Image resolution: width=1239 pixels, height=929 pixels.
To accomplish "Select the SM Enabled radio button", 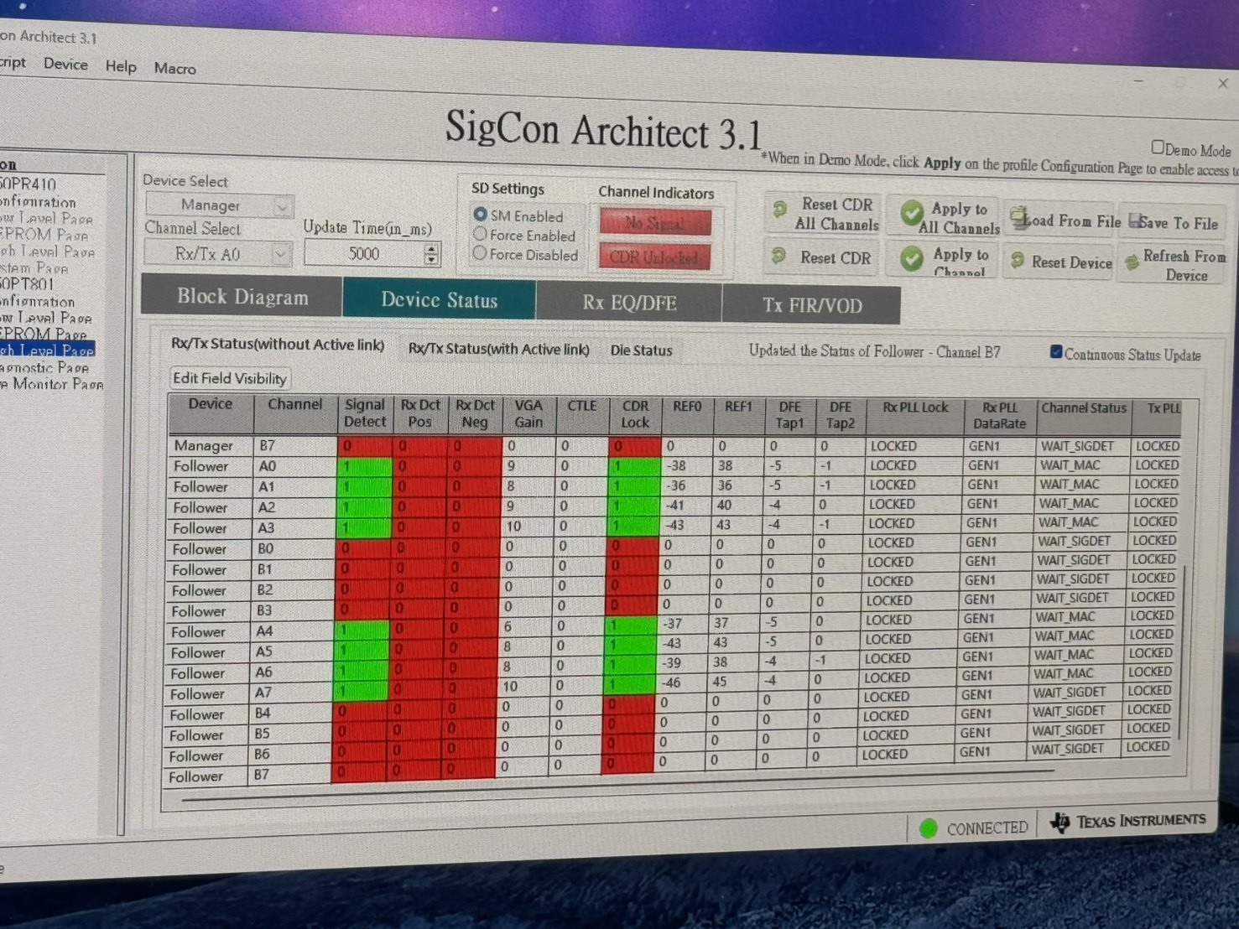I will coord(480,215).
